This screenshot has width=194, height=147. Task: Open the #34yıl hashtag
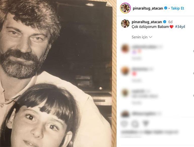click(x=180, y=27)
